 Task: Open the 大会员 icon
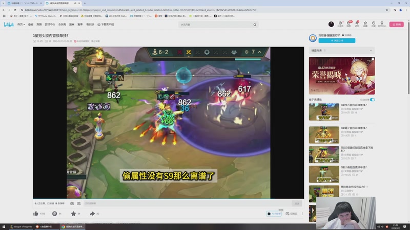coord(340,24)
